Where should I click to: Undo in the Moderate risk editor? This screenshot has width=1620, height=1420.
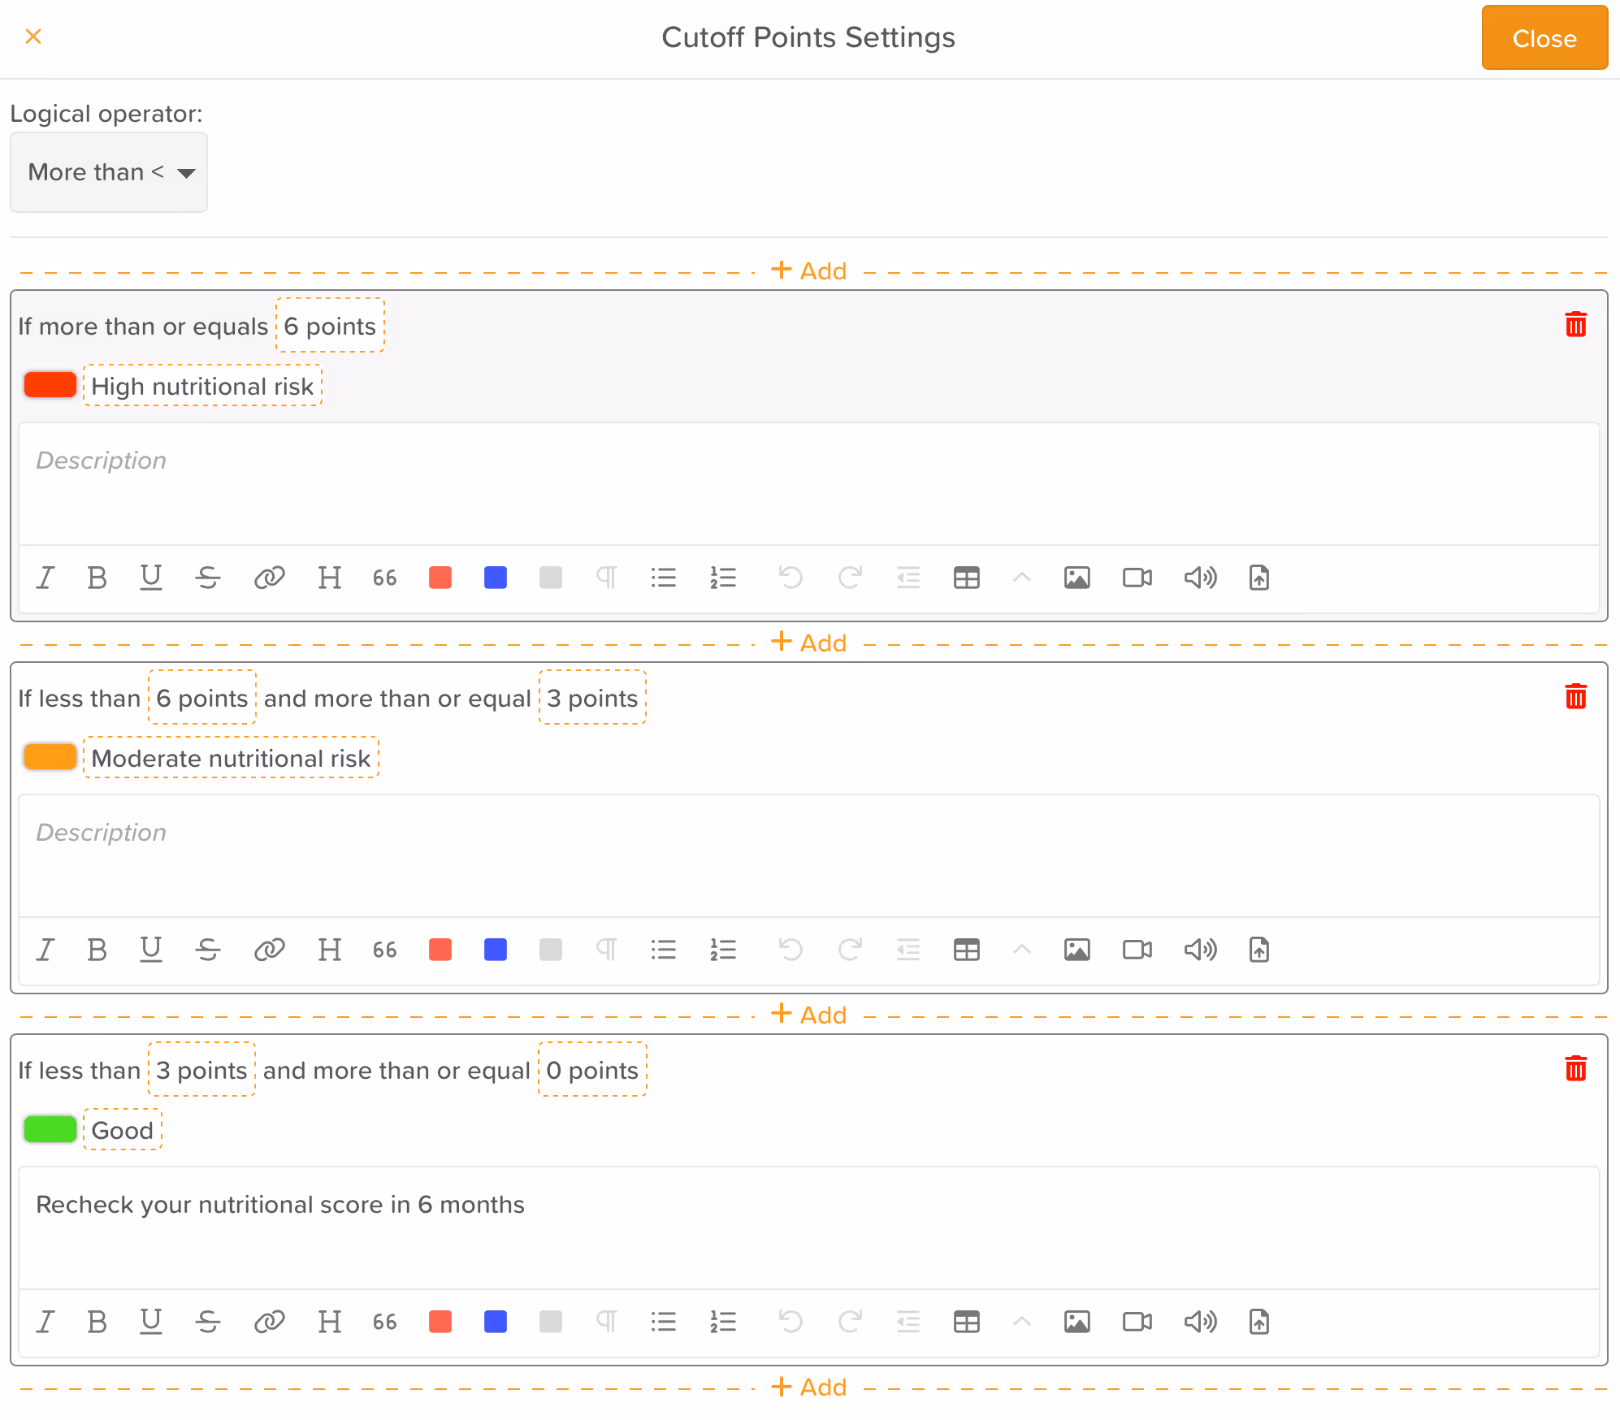(x=790, y=950)
